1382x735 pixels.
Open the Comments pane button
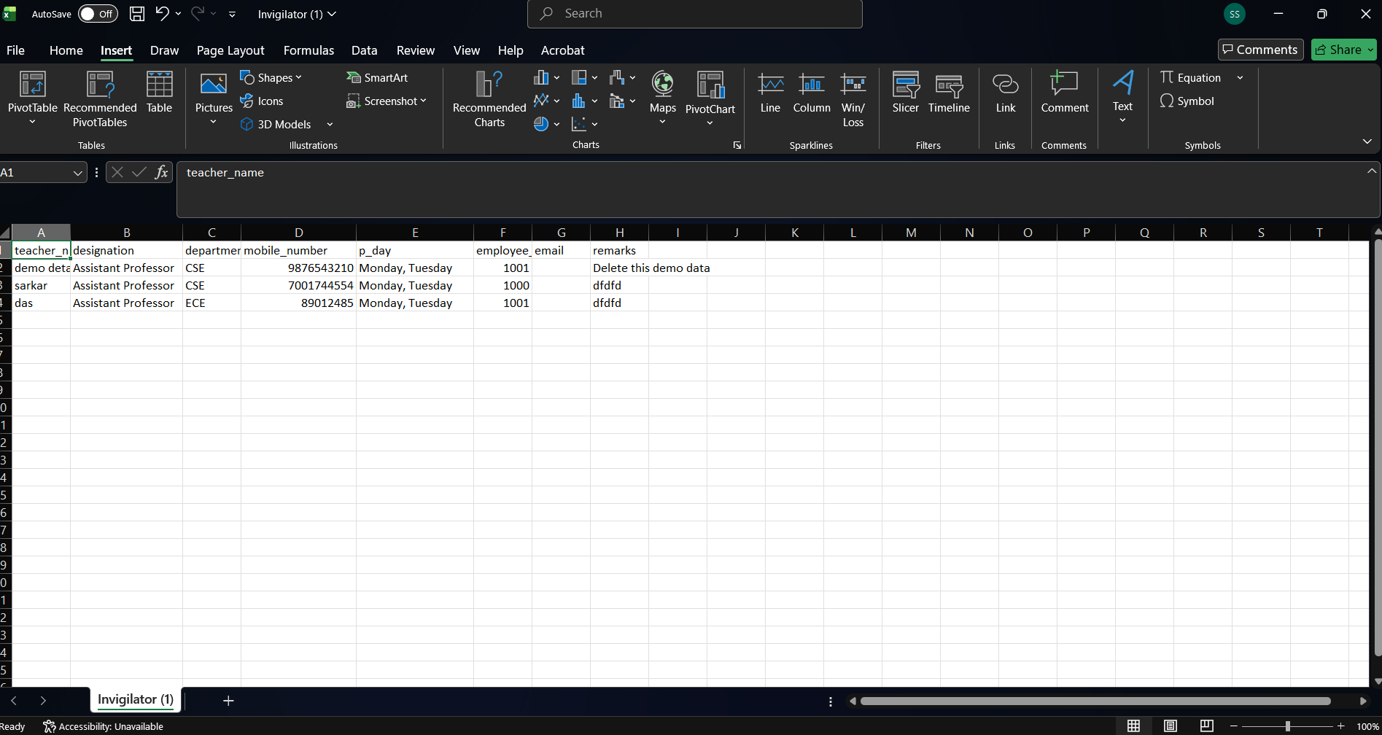point(1260,50)
